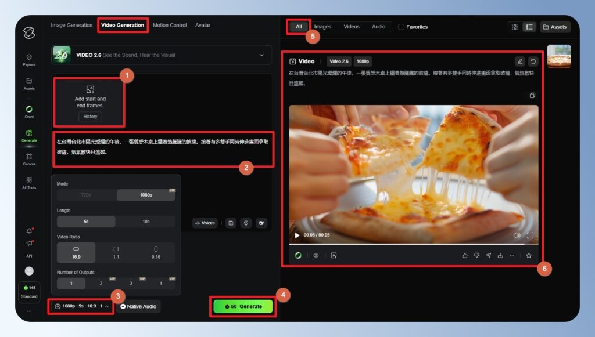This screenshot has height=337, width=595.
Task: Enable the Favorites filter checkbox
Action: [x=400, y=27]
